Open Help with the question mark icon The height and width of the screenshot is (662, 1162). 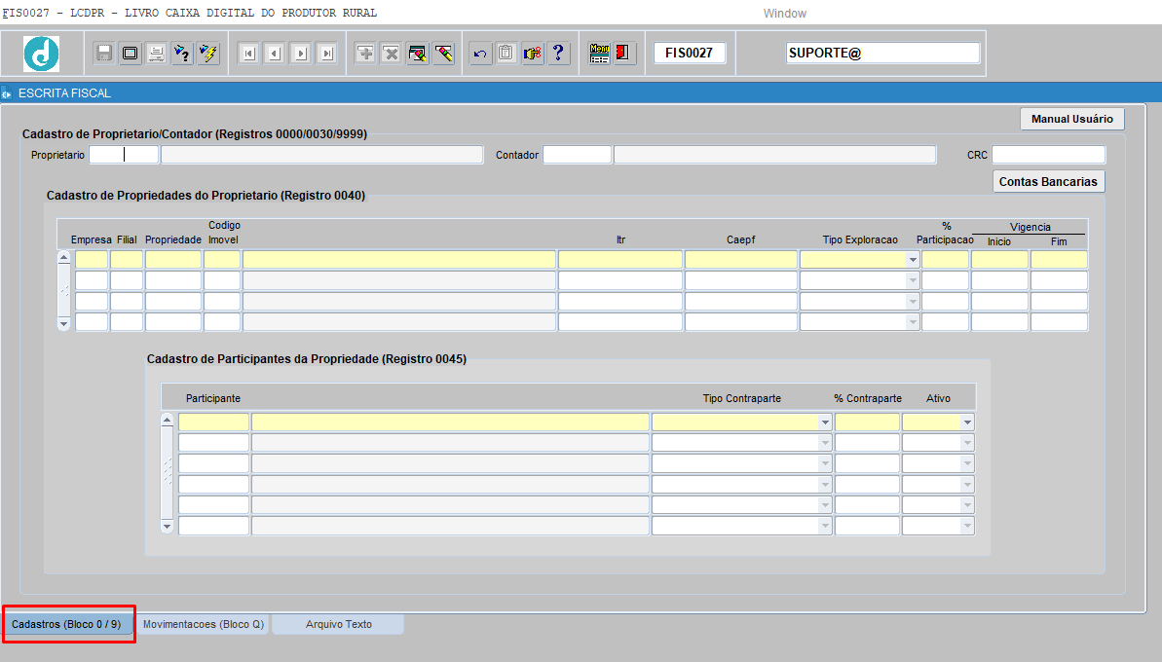(558, 54)
